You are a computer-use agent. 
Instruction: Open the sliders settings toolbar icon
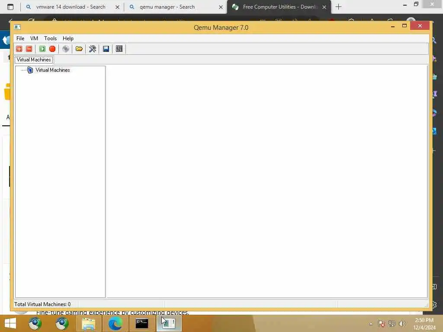tap(119, 49)
